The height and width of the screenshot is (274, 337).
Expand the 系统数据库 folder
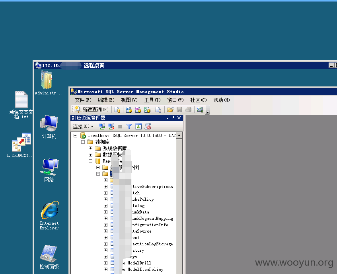point(90,149)
